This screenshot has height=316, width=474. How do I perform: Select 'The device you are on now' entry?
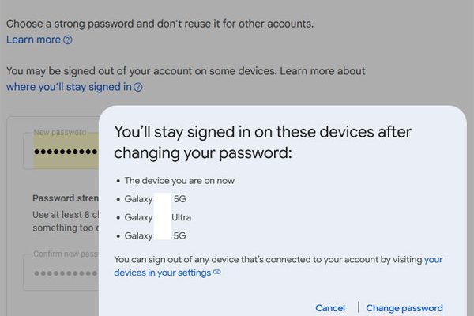point(179,181)
